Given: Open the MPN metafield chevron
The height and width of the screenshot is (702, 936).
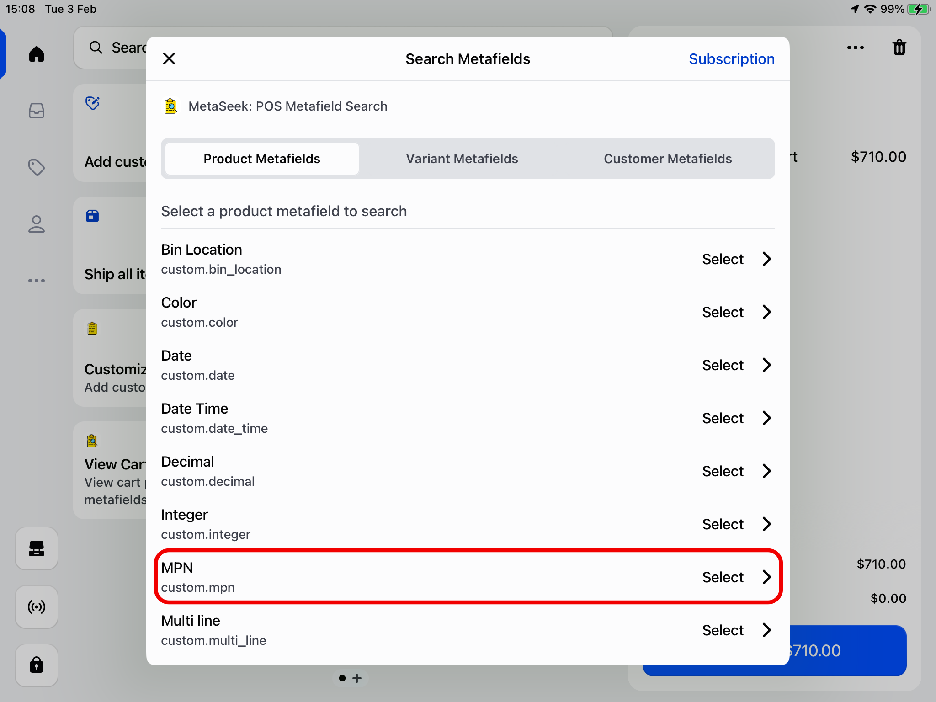Looking at the screenshot, I should point(767,577).
